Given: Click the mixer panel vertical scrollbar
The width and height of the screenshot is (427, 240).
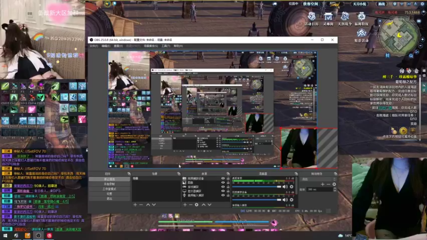Looking at the screenshot, I should click(297, 185).
